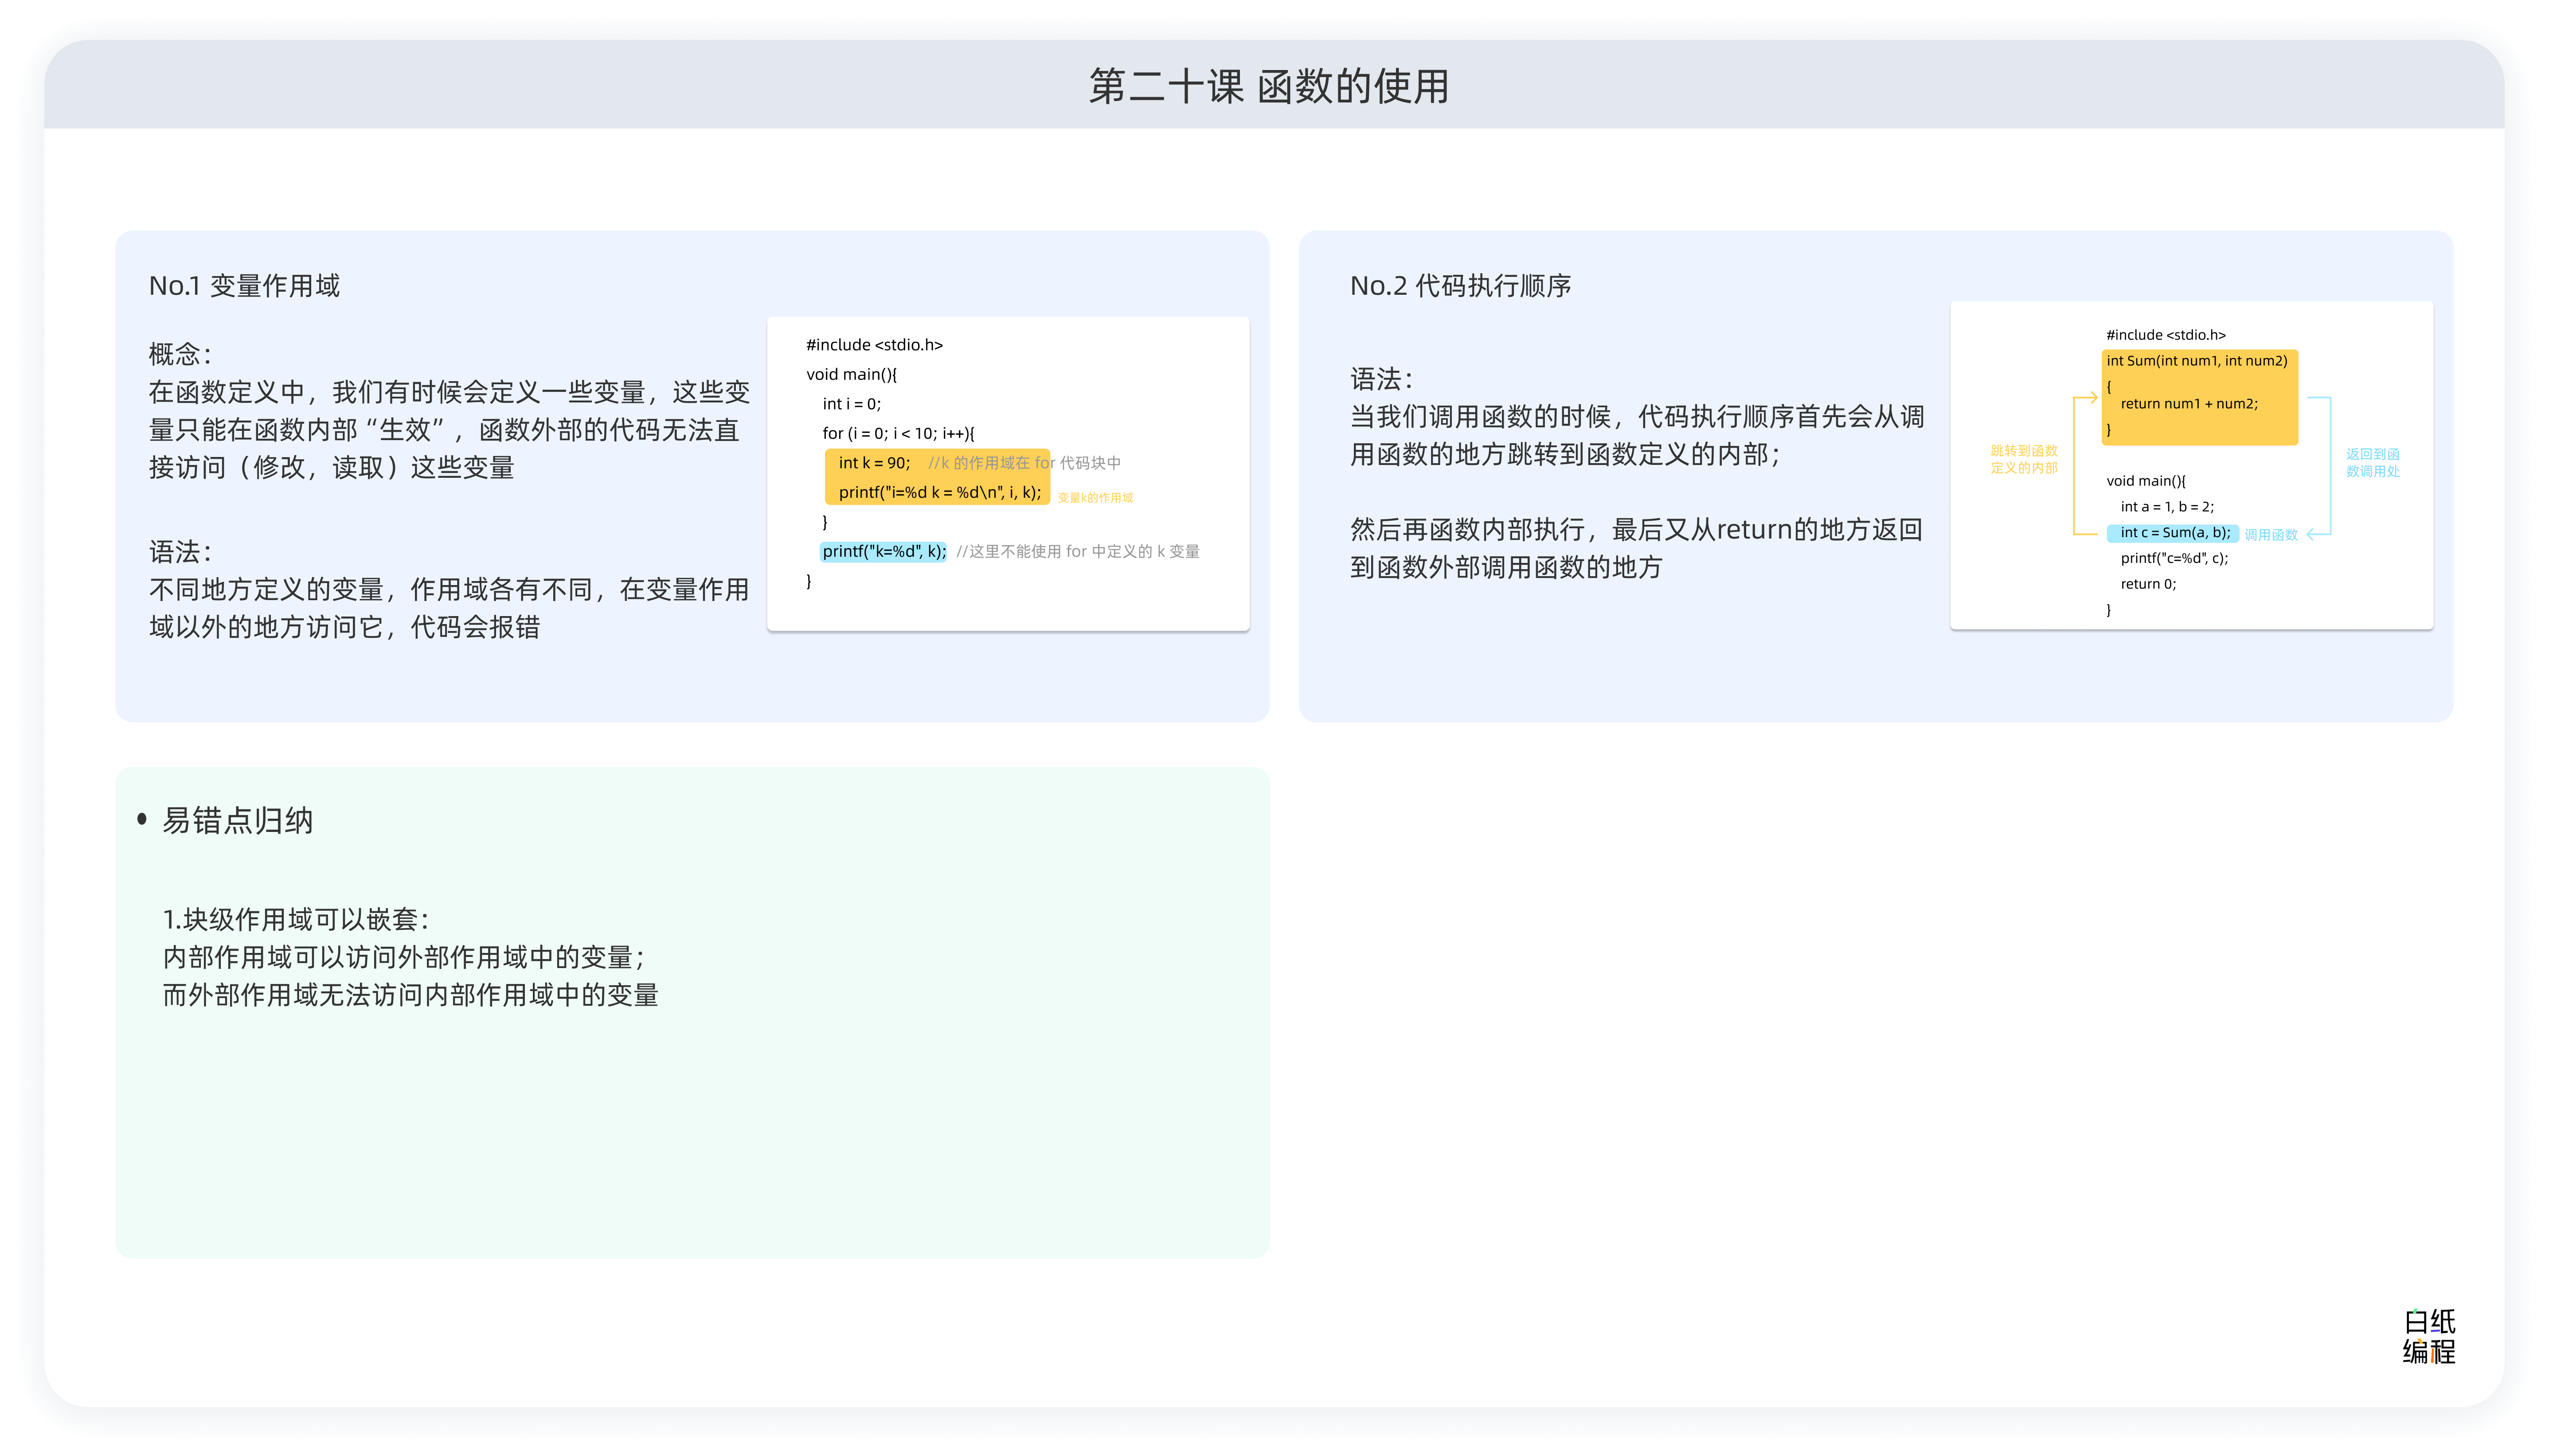Click the 变量k的作用域 annotation text
Viewport: 2549px width, 1456px height.
[1095, 498]
